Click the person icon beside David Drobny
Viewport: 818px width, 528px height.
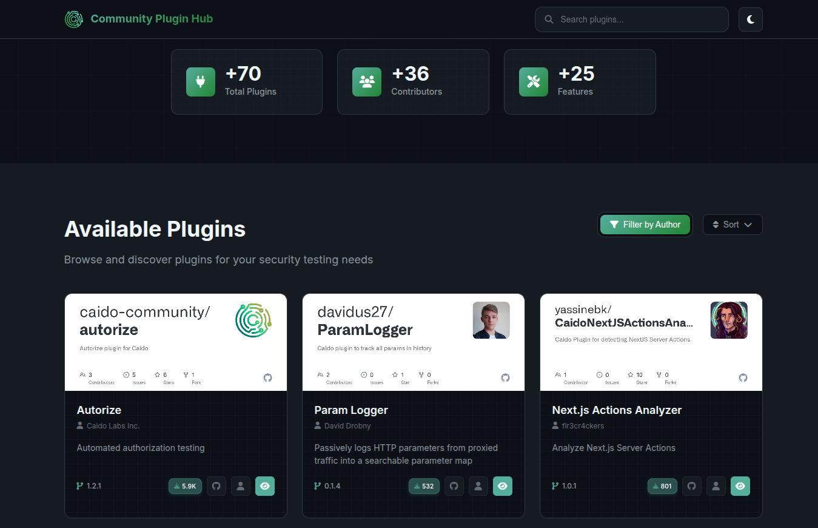point(318,426)
